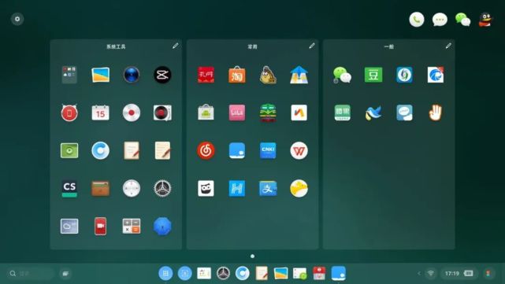
Task: Open the brown wallet app
Action: 101,189
